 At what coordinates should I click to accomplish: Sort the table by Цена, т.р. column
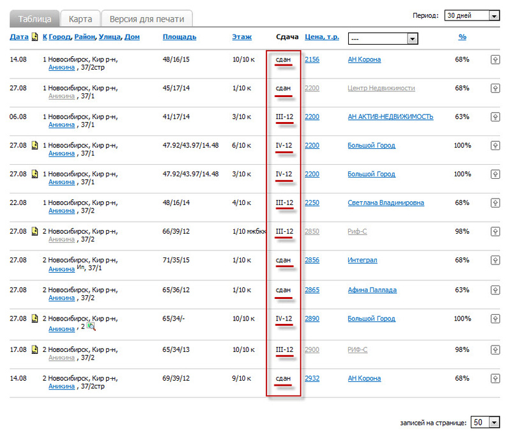[x=322, y=37]
